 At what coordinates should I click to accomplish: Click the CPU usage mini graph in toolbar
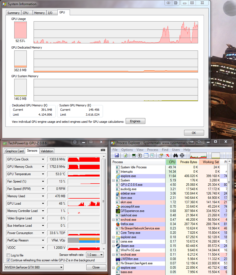tap(198, 156)
